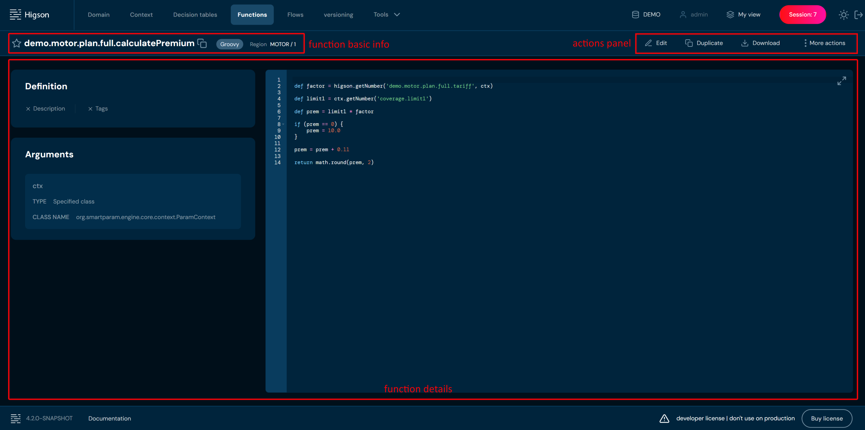Click the Groovy language badge

[x=229, y=44]
